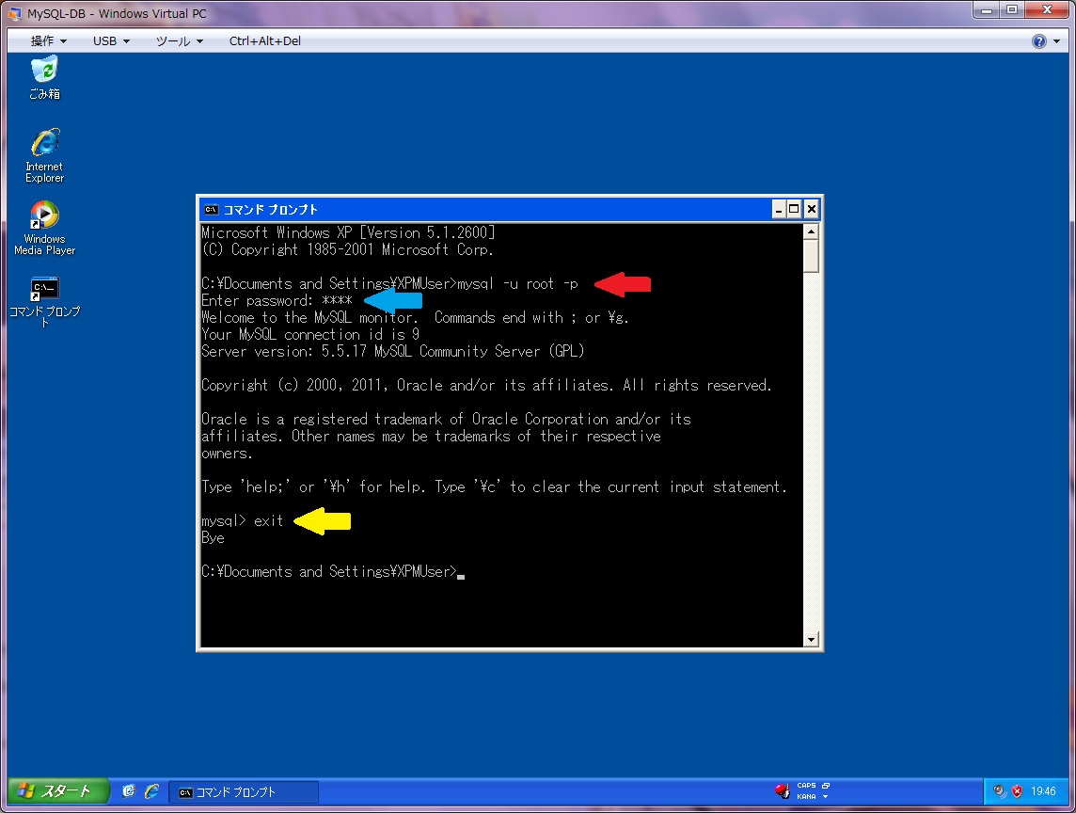1076x813 pixels.
Task: Click the last prompt line with the cursor
Action: 333,571
